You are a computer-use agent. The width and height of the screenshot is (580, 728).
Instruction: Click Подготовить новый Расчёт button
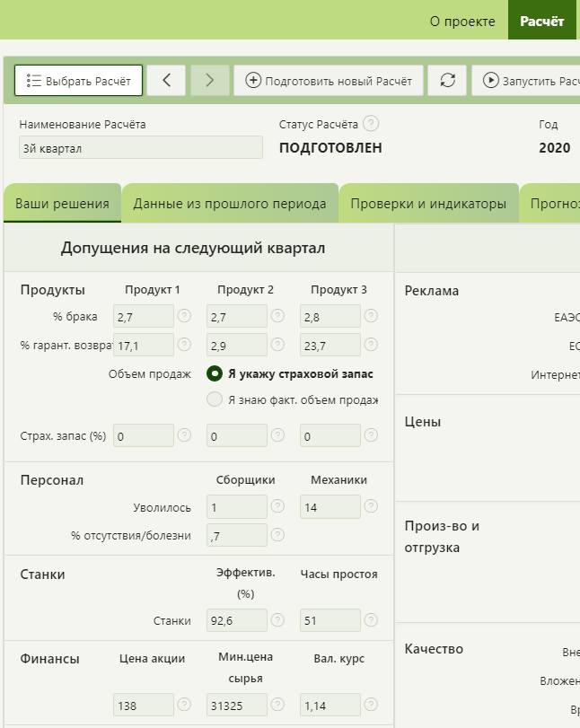(329, 81)
